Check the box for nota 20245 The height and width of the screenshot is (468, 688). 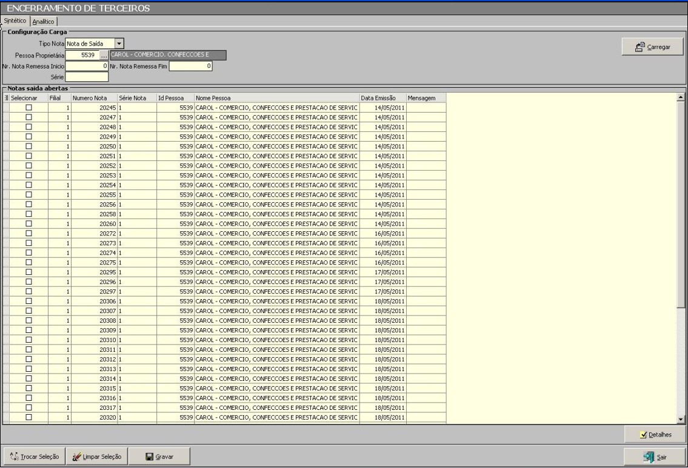click(x=28, y=107)
